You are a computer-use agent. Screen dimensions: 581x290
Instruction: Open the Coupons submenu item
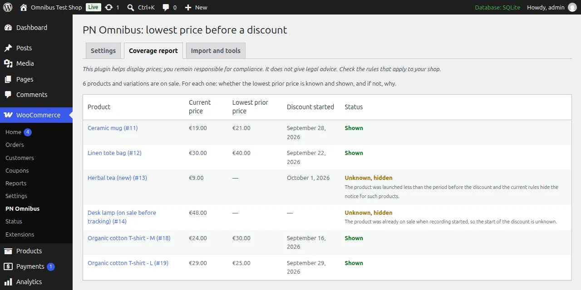point(17,170)
